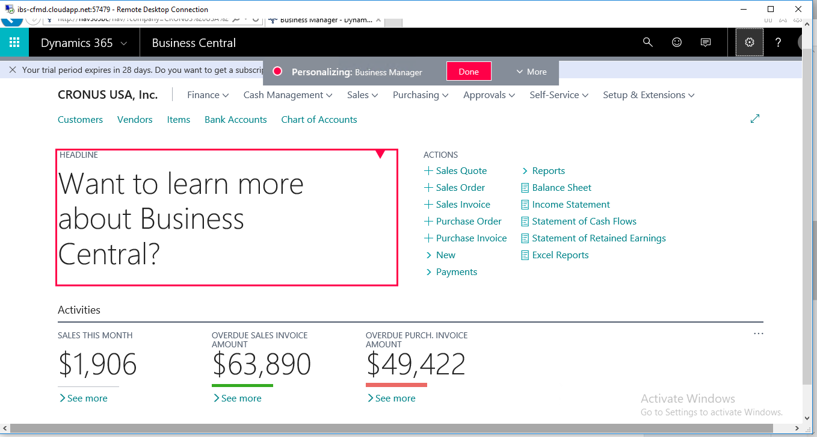817x437 pixels.
Task: Expand the Finance menu
Action: (x=208, y=95)
